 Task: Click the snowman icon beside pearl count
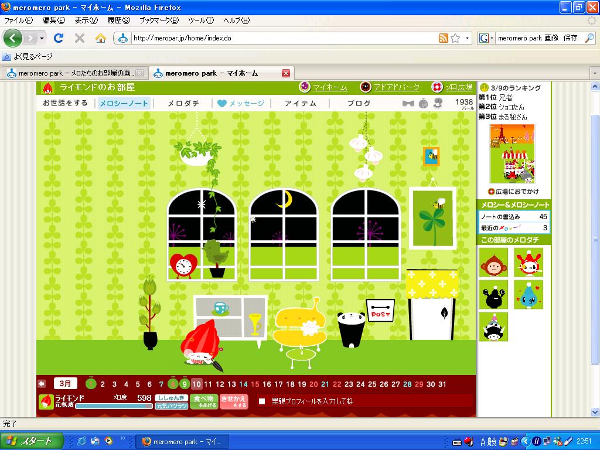coord(438,103)
